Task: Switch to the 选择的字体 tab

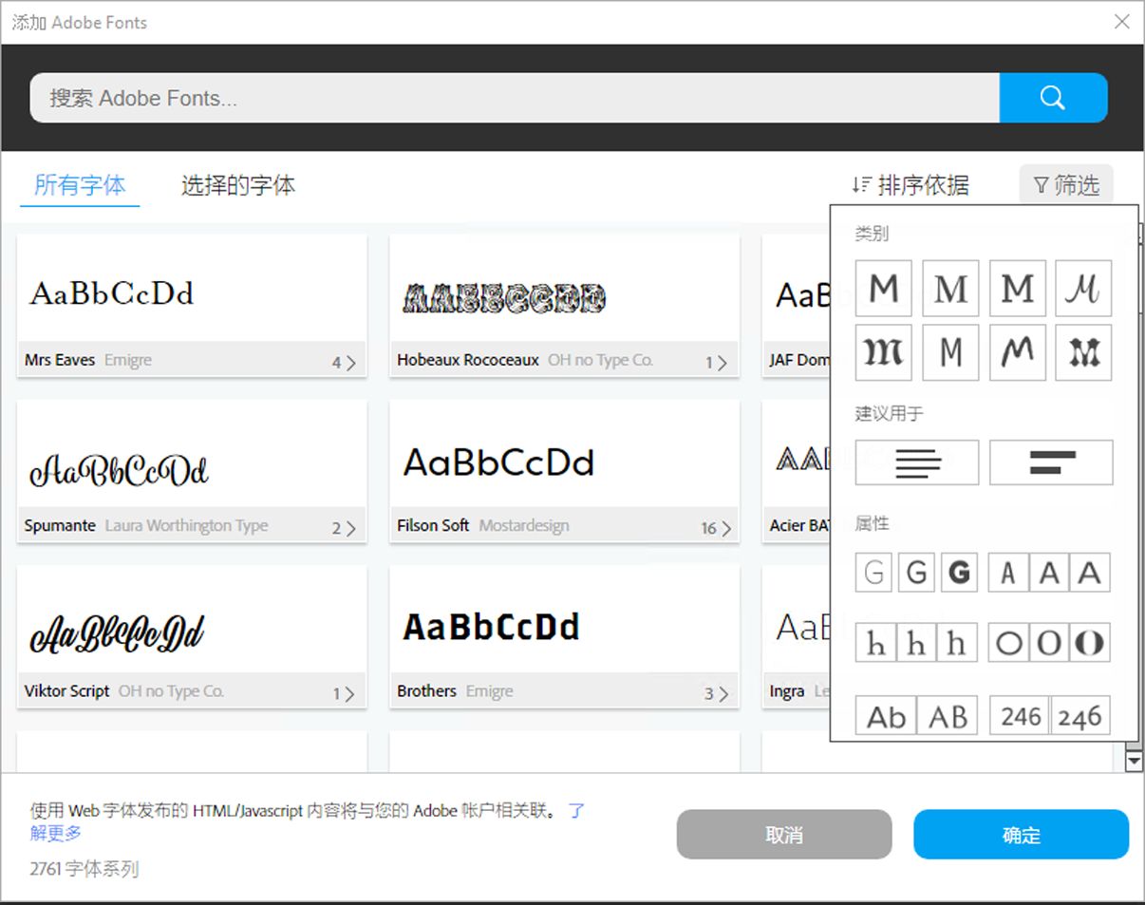Action: point(236,185)
